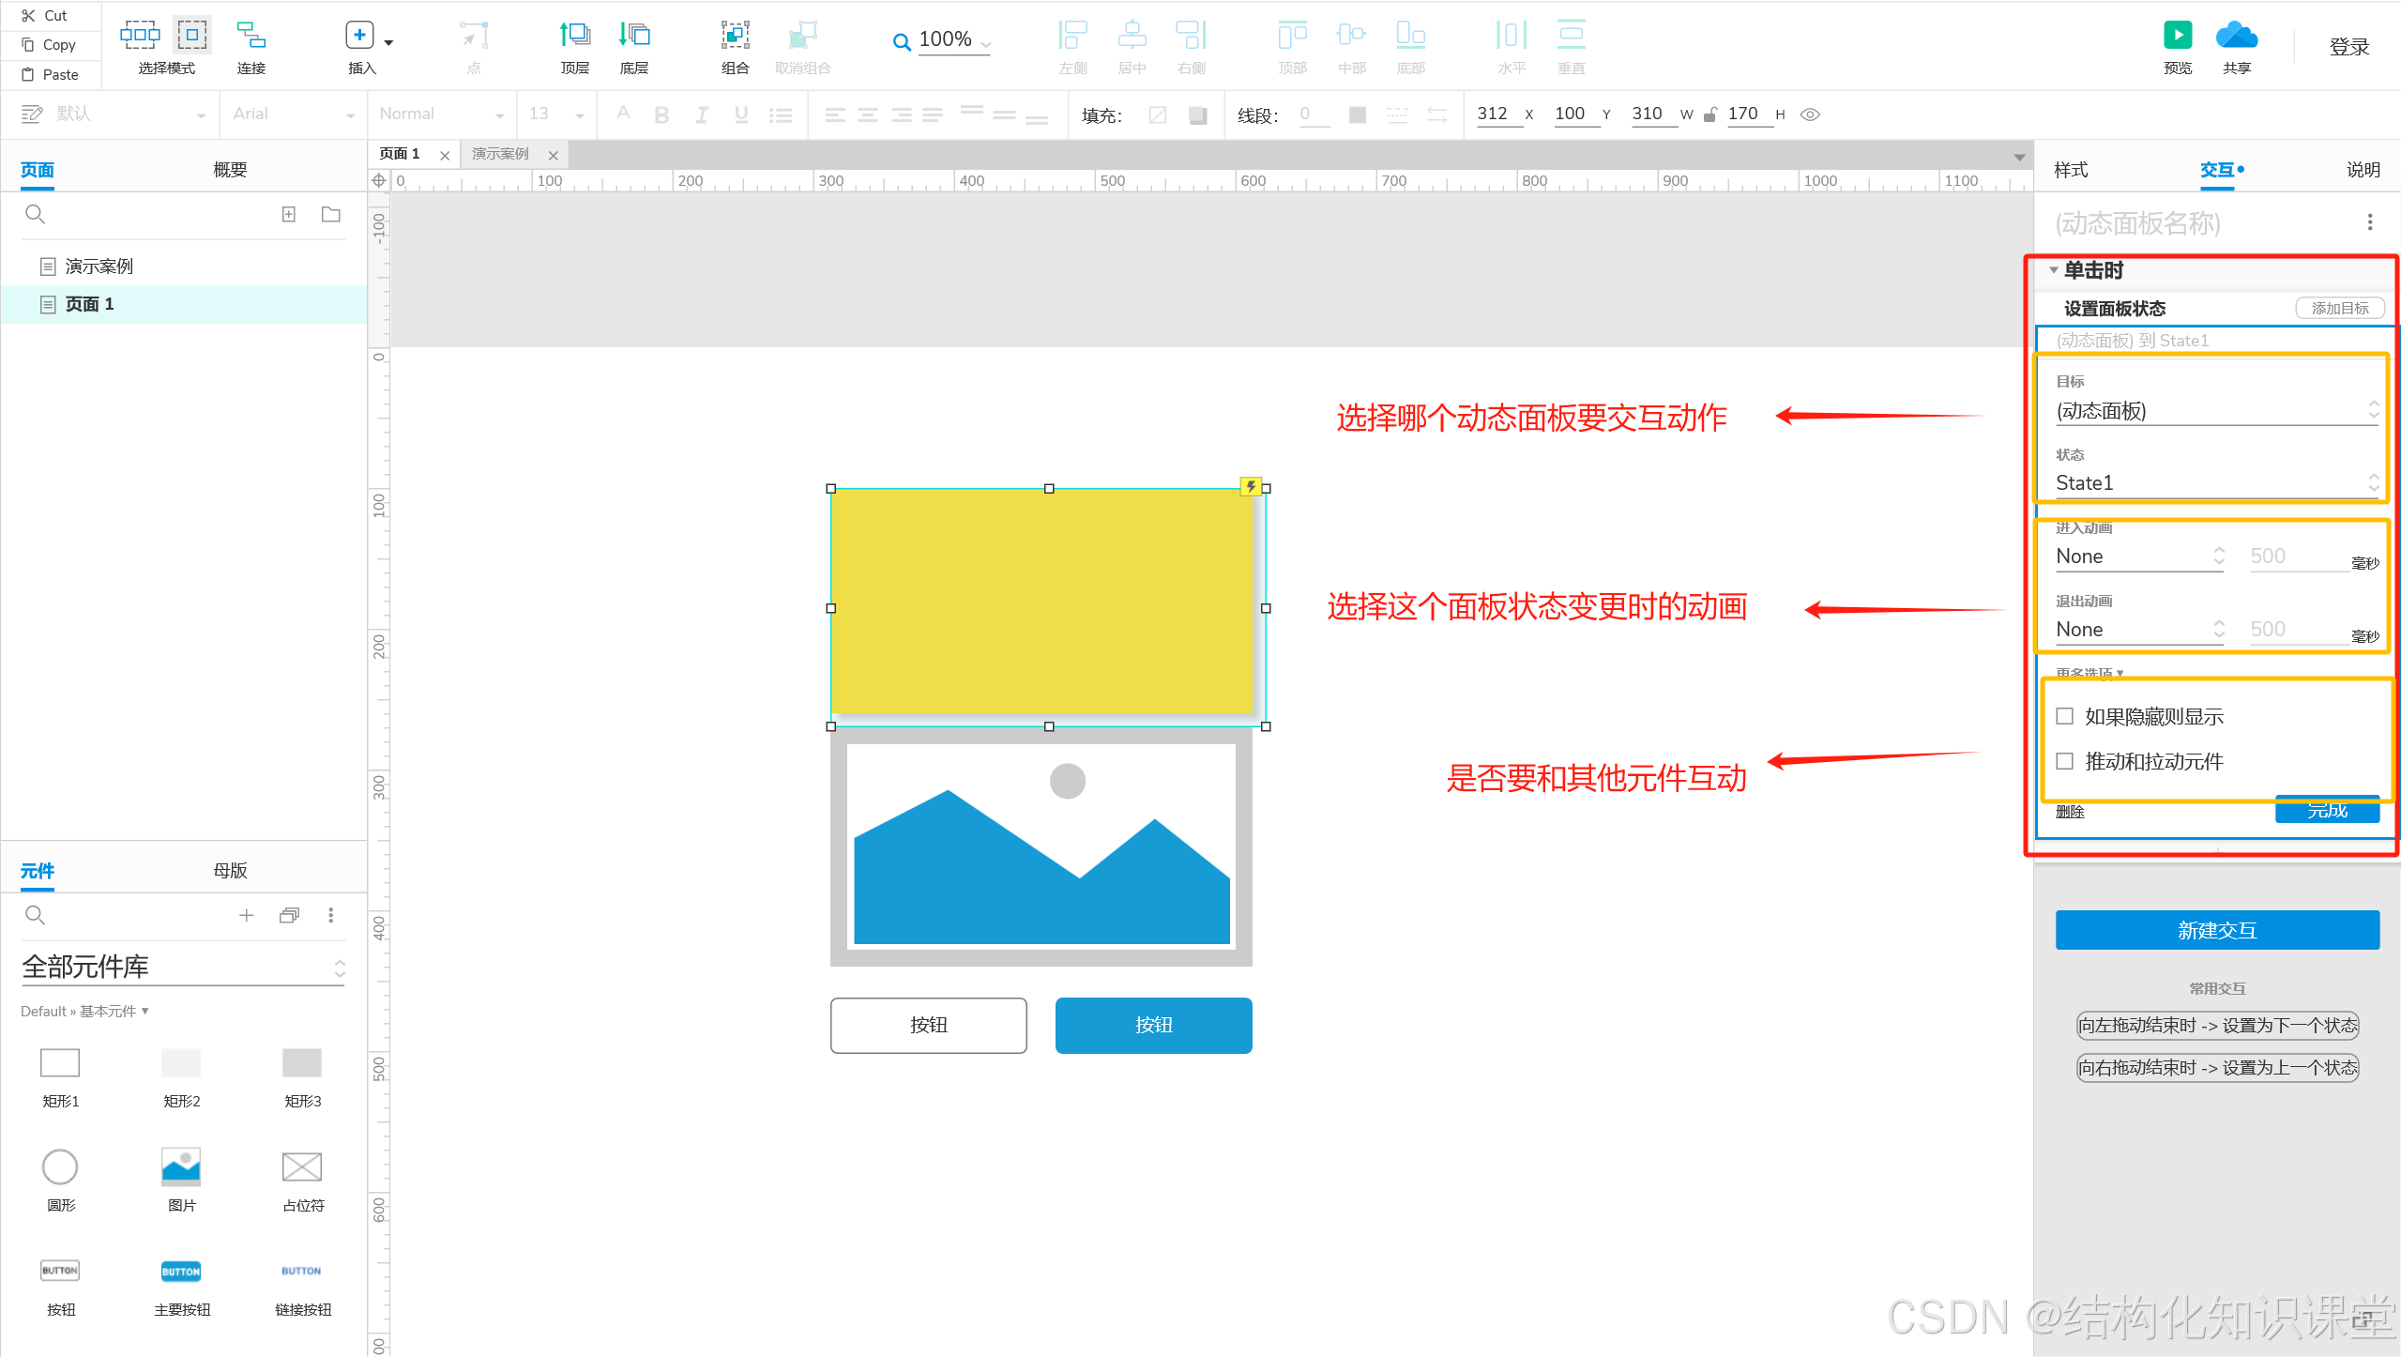The image size is (2401, 1357).
Task: Open the 100% zoom dropdown
Action: tap(986, 43)
